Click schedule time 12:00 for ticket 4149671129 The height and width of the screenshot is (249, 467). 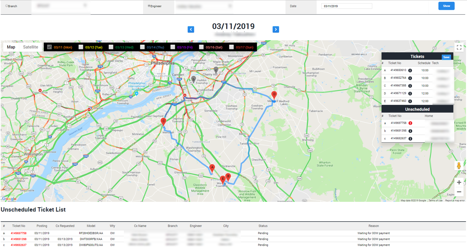coord(425,94)
